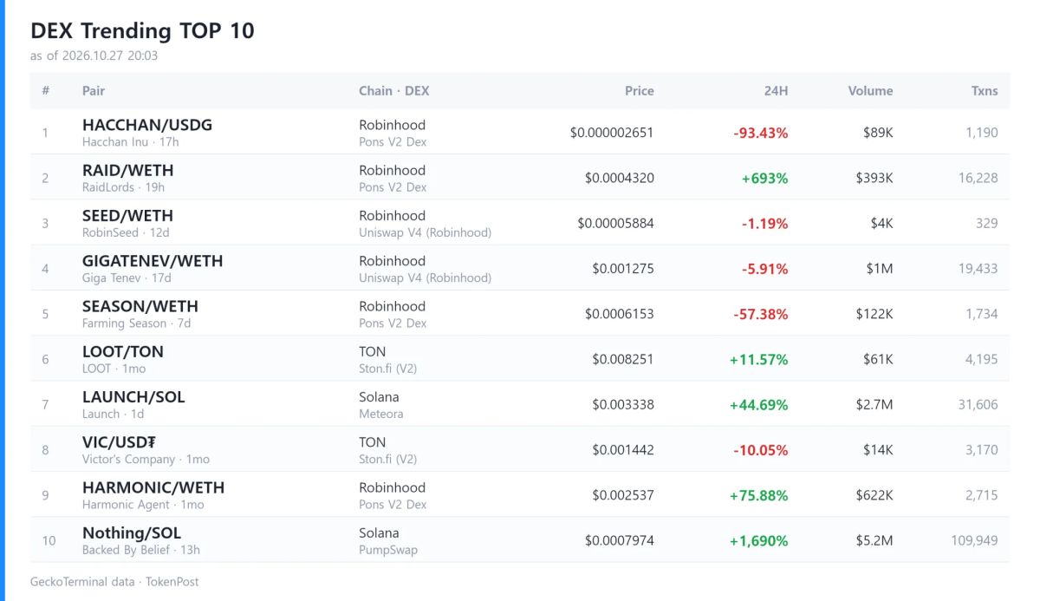Open the GIGATENEV/WETH pair
This screenshot has width=1040, height=601.
[x=153, y=260]
